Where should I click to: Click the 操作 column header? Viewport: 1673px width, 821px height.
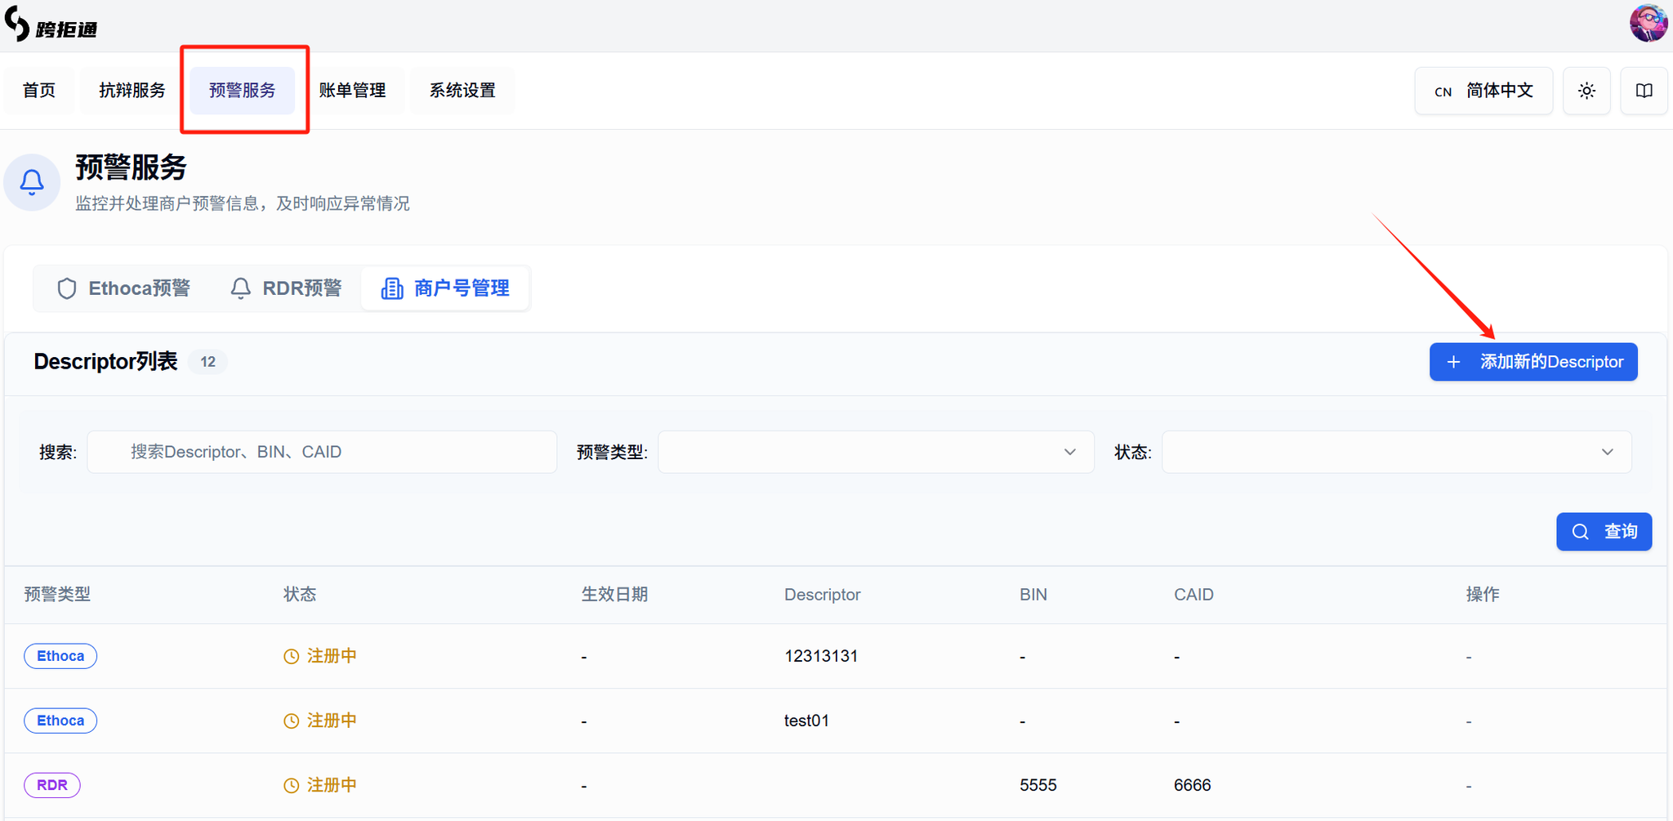pos(1483,594)
